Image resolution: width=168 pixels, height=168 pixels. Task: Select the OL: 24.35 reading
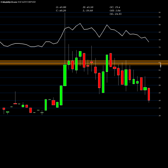tap(116, 14)
